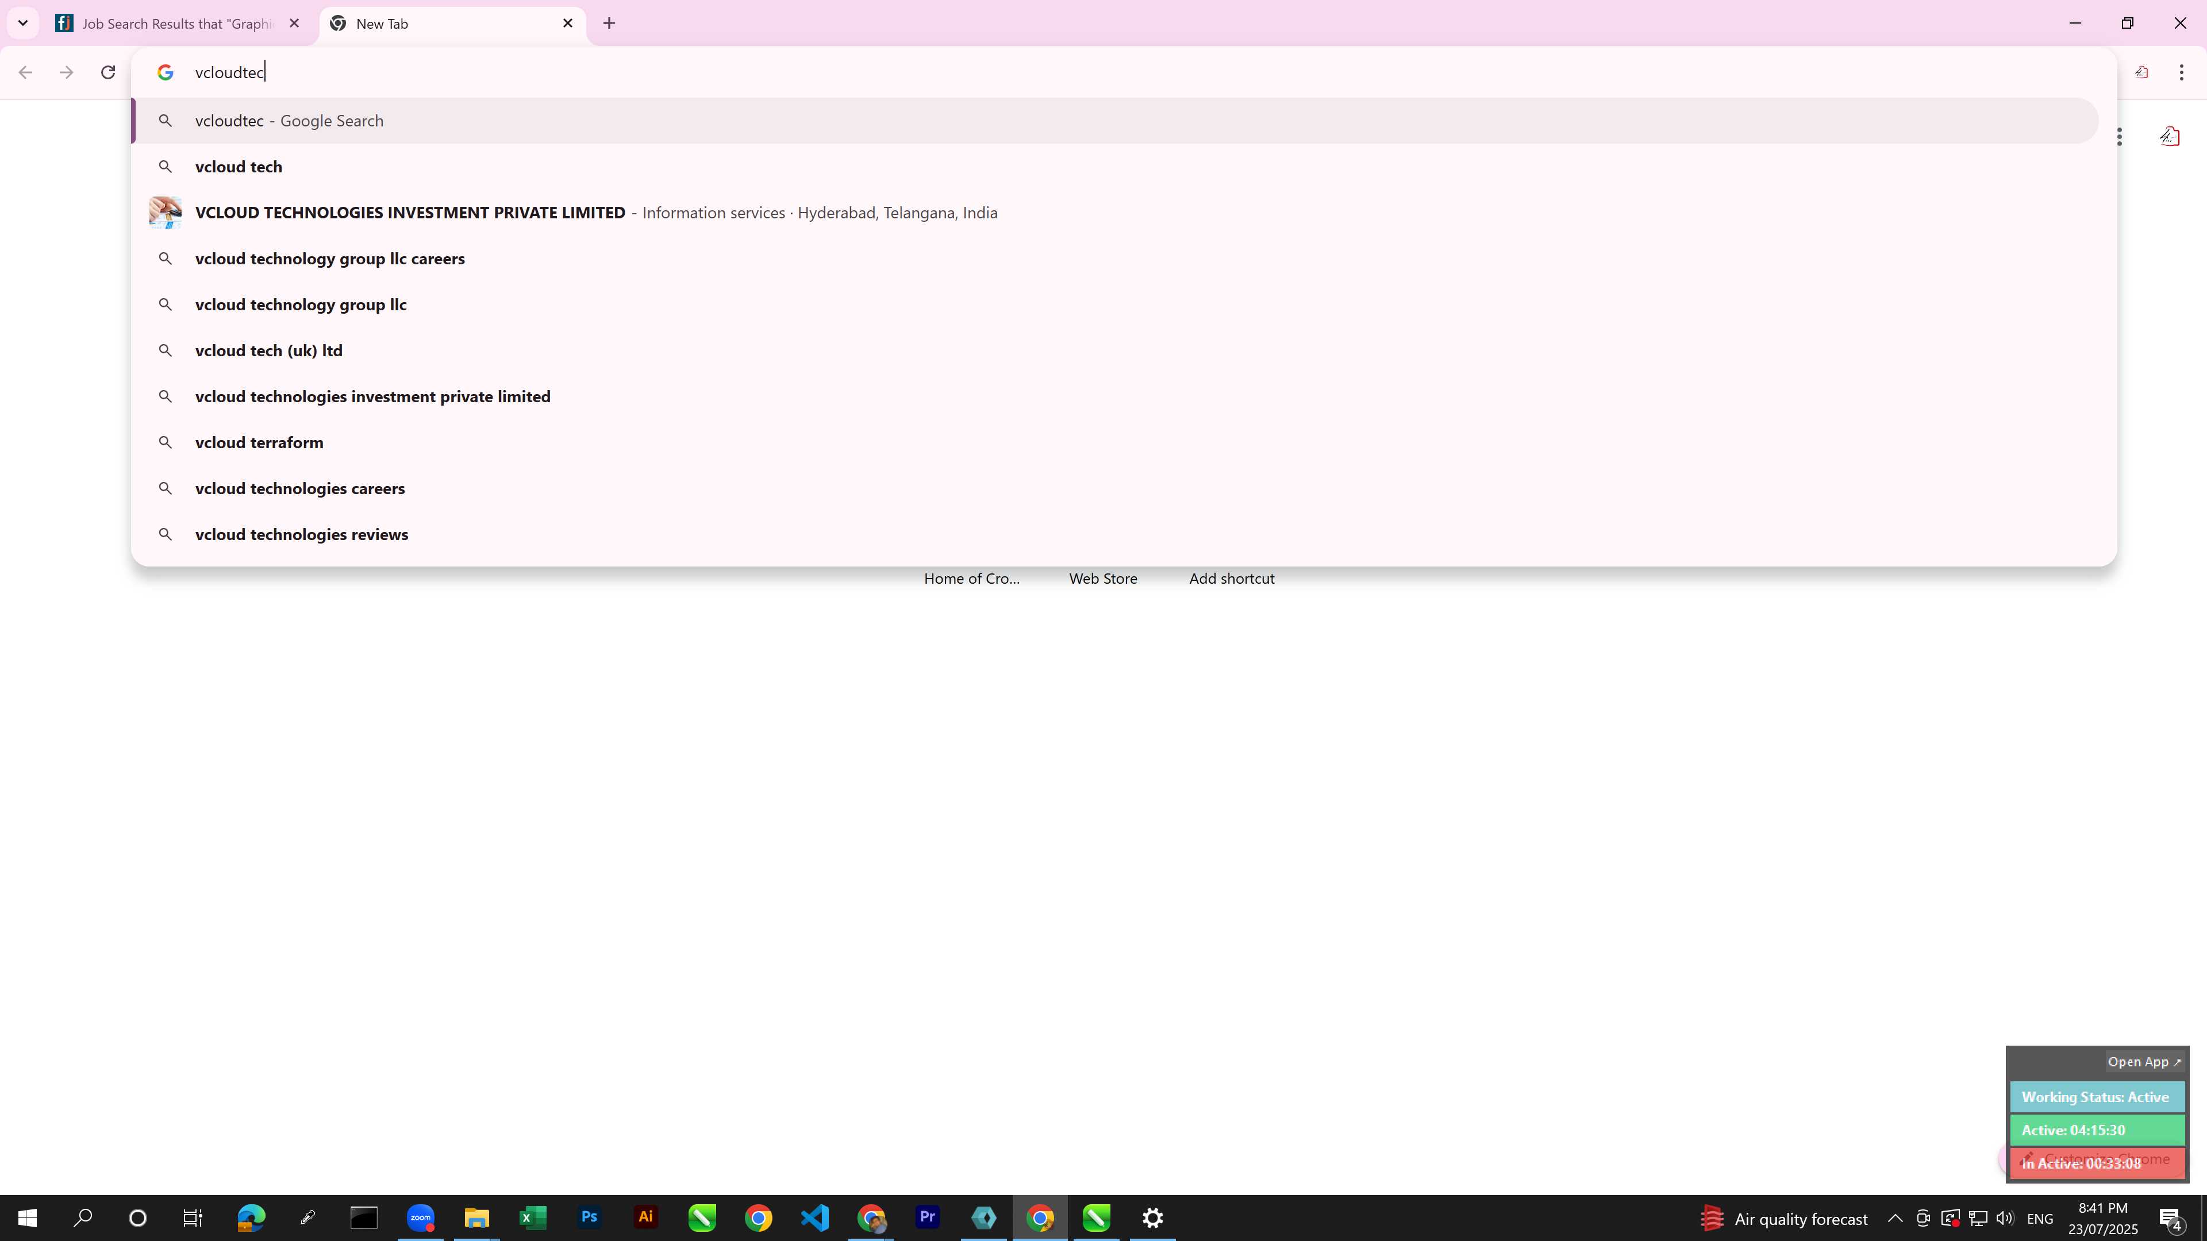The width and height of the screenshot is (2207, 1241).
Task: Open Cortana circle icon in taskbar
Action: click(x=137, y=1218)
